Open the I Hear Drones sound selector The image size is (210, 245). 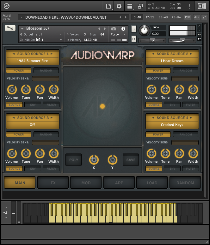click(172, 61)
